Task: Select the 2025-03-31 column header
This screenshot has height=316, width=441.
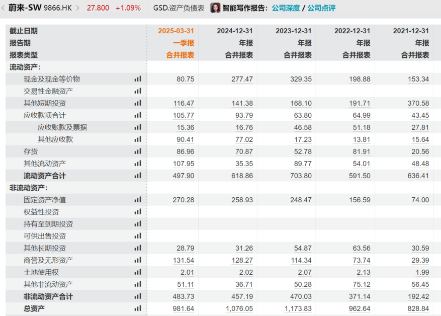Action: click(x=176, y=31)
